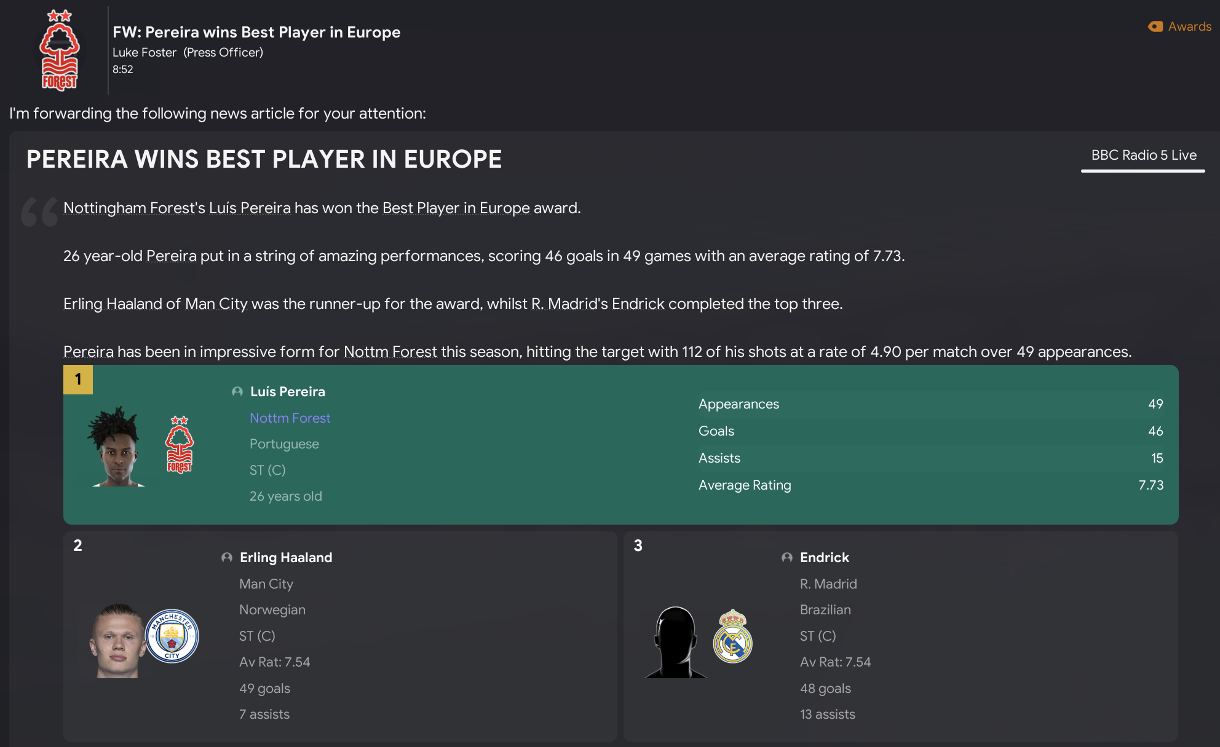Viewport: 1220px width, 747px height.
Task: Click Luís Pereira's face portrait
Action: click(x=117, y=447)
